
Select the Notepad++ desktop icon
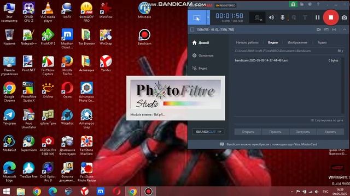click(x=28, y=37)
